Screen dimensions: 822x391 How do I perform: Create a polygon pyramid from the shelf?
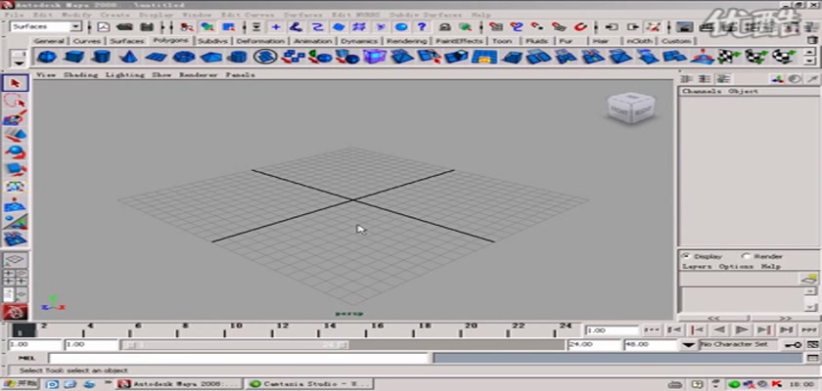[x=210, y=56]
